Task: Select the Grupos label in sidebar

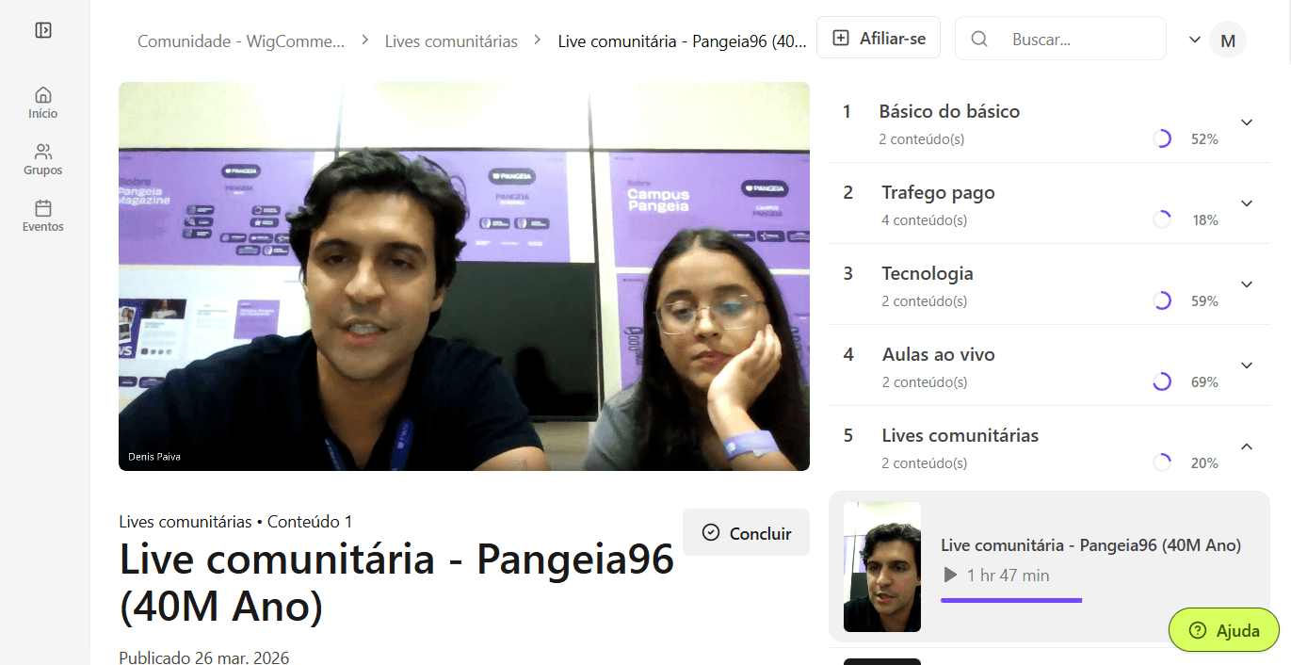Action: tap(43, 170)
